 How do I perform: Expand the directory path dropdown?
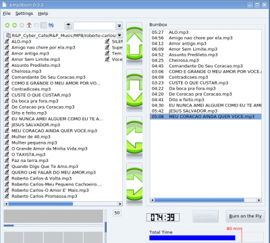pyautogui.click(x=119, y=35)
